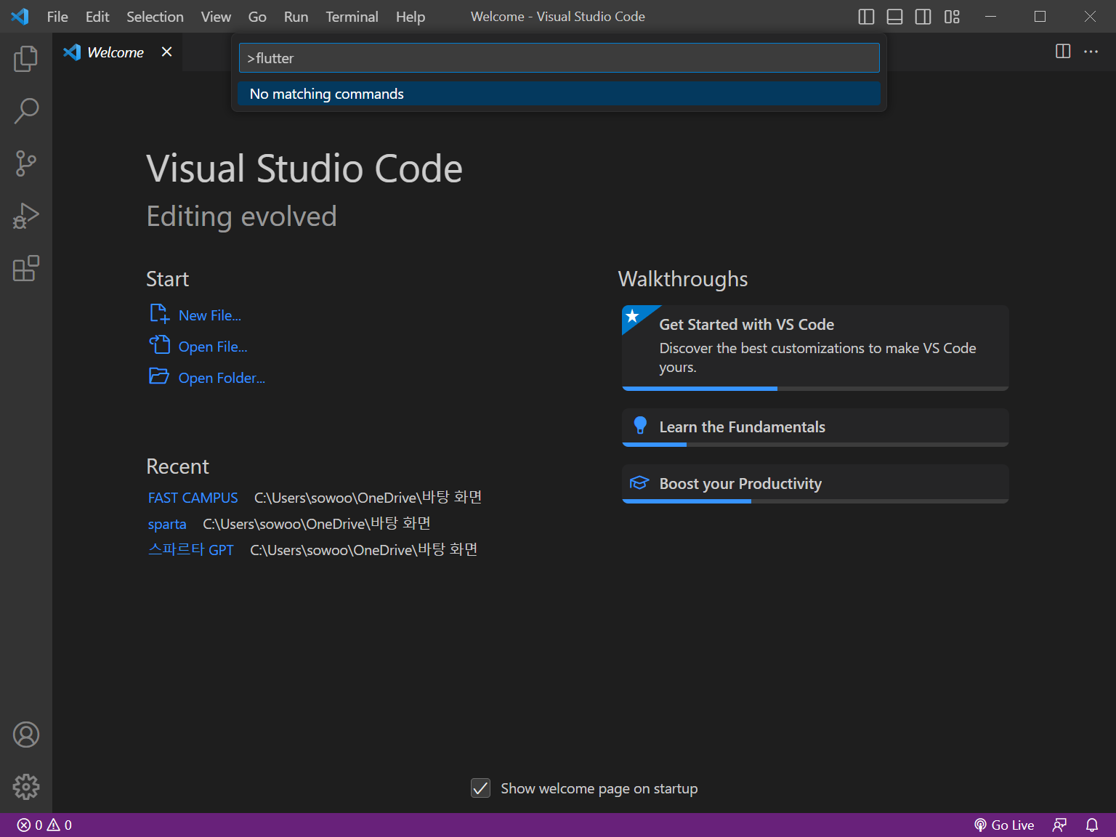Open the Explorer view in activity bar
The image size is (1116, 837).
click(x=26, y=58)
